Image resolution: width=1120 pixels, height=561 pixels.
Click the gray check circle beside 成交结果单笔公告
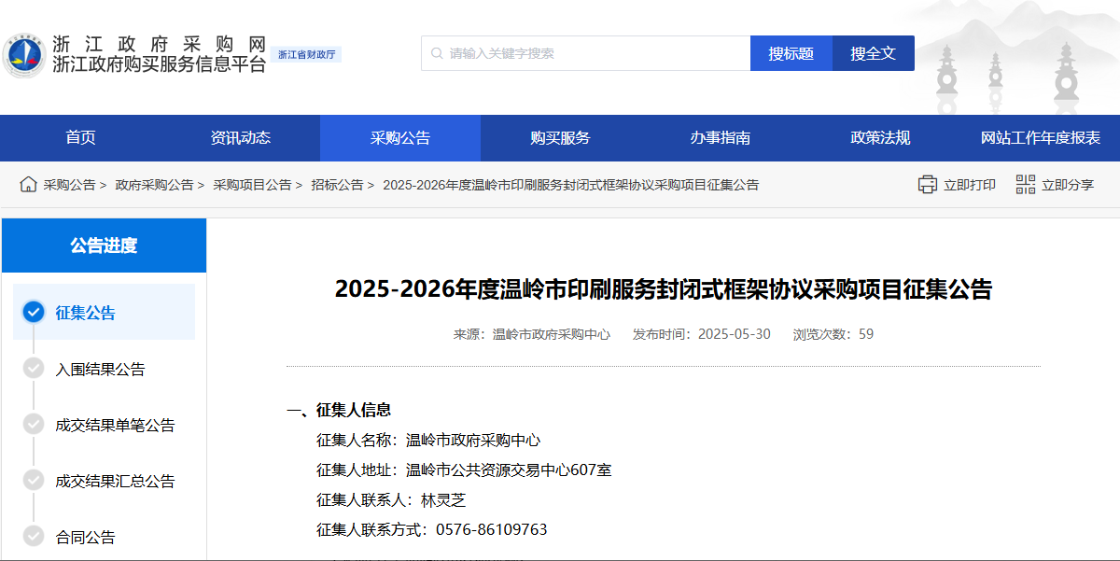[34, 425]
